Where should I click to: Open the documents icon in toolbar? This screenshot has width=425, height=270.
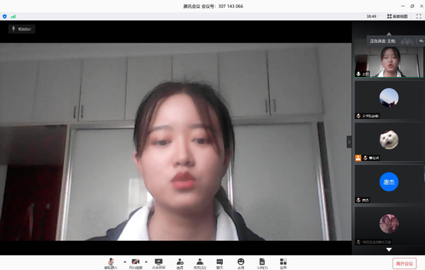262,263
